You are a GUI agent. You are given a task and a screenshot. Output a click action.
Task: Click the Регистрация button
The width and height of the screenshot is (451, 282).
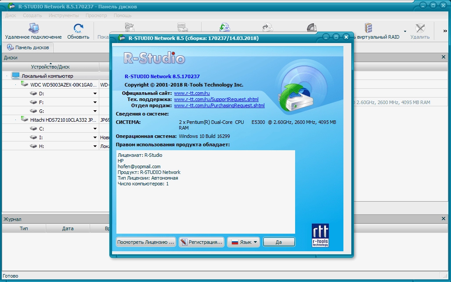[201, 242]
